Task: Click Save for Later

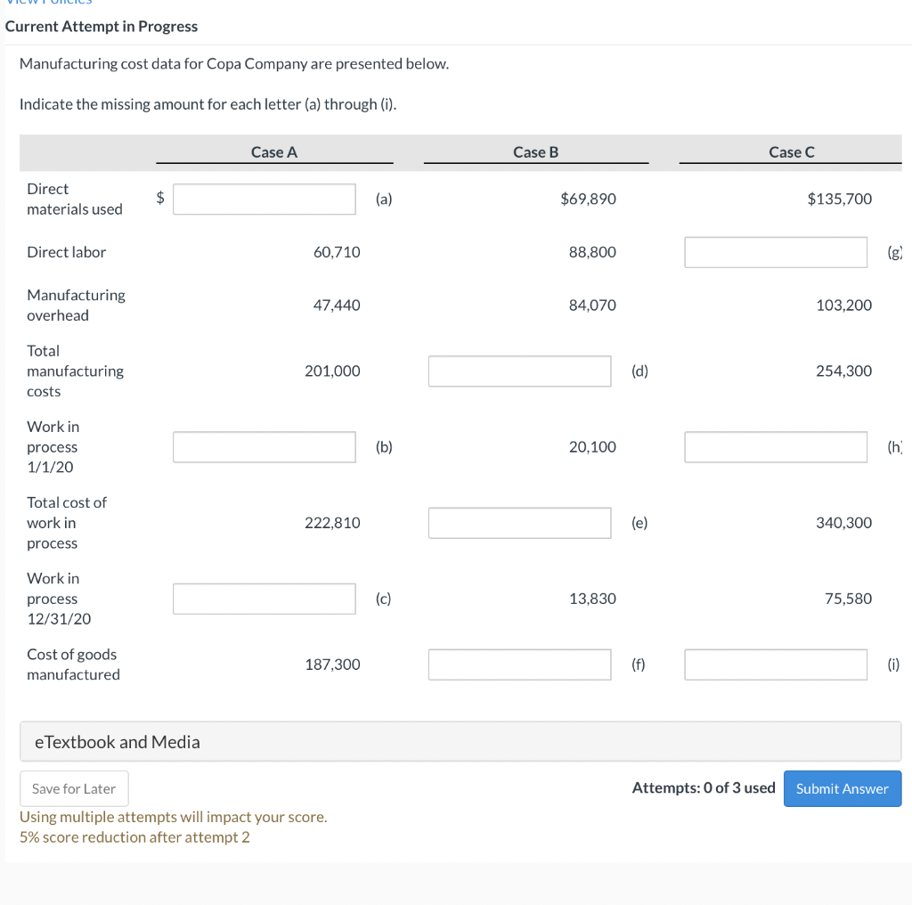Action: [74, 788]
